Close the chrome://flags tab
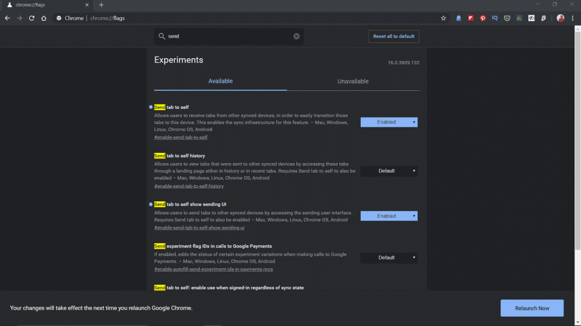This screenshot has height=326, width=581. 86,5
